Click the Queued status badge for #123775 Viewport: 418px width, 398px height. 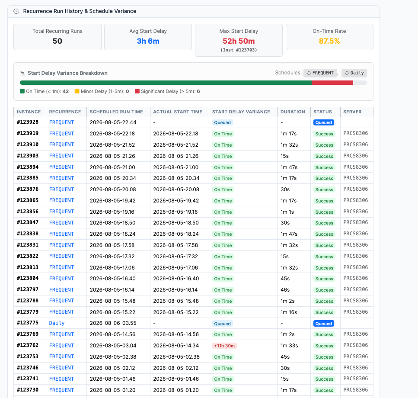tap(324, 324)
